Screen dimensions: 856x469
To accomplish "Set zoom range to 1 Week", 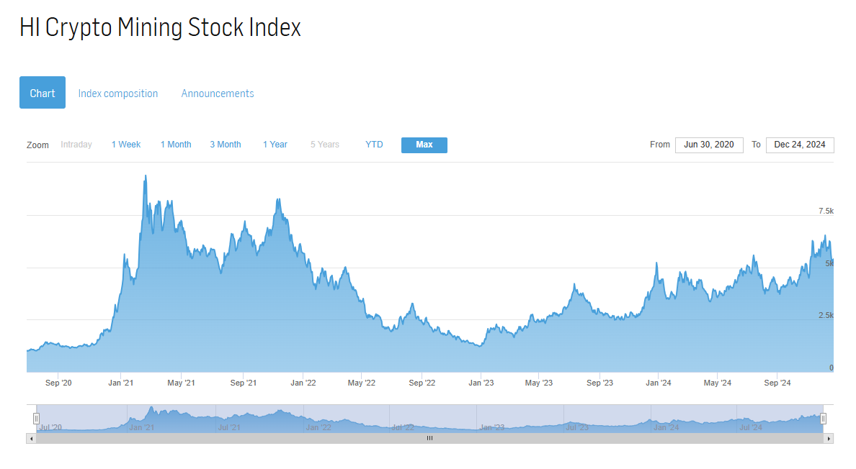I will (126, 145).
